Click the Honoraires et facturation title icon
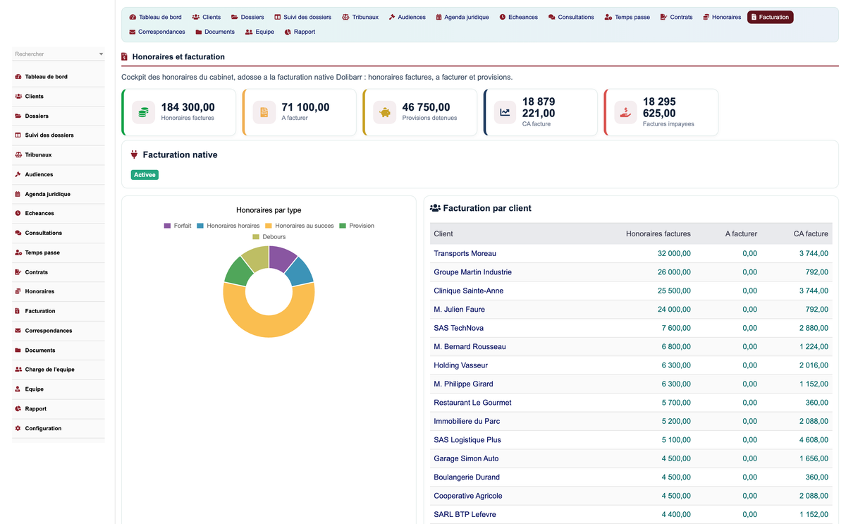 coord(125,56)
